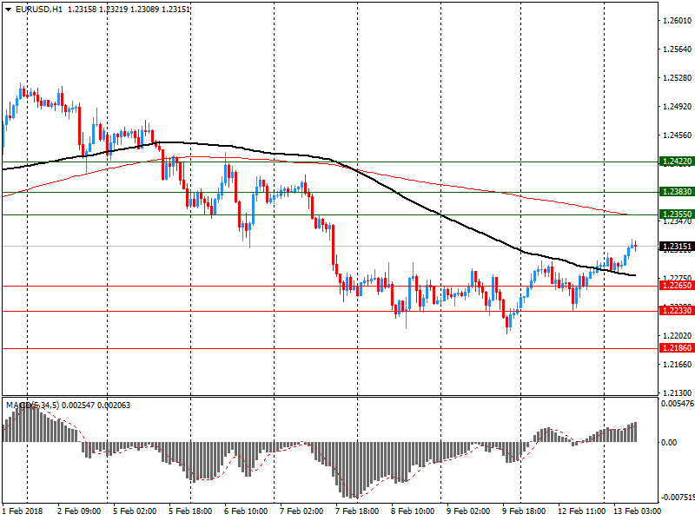The width and height of the screenshot is (695, 521).
Task: Select the 1.22650 red price label
Action: pyautogui.click(x=676, y=286)
